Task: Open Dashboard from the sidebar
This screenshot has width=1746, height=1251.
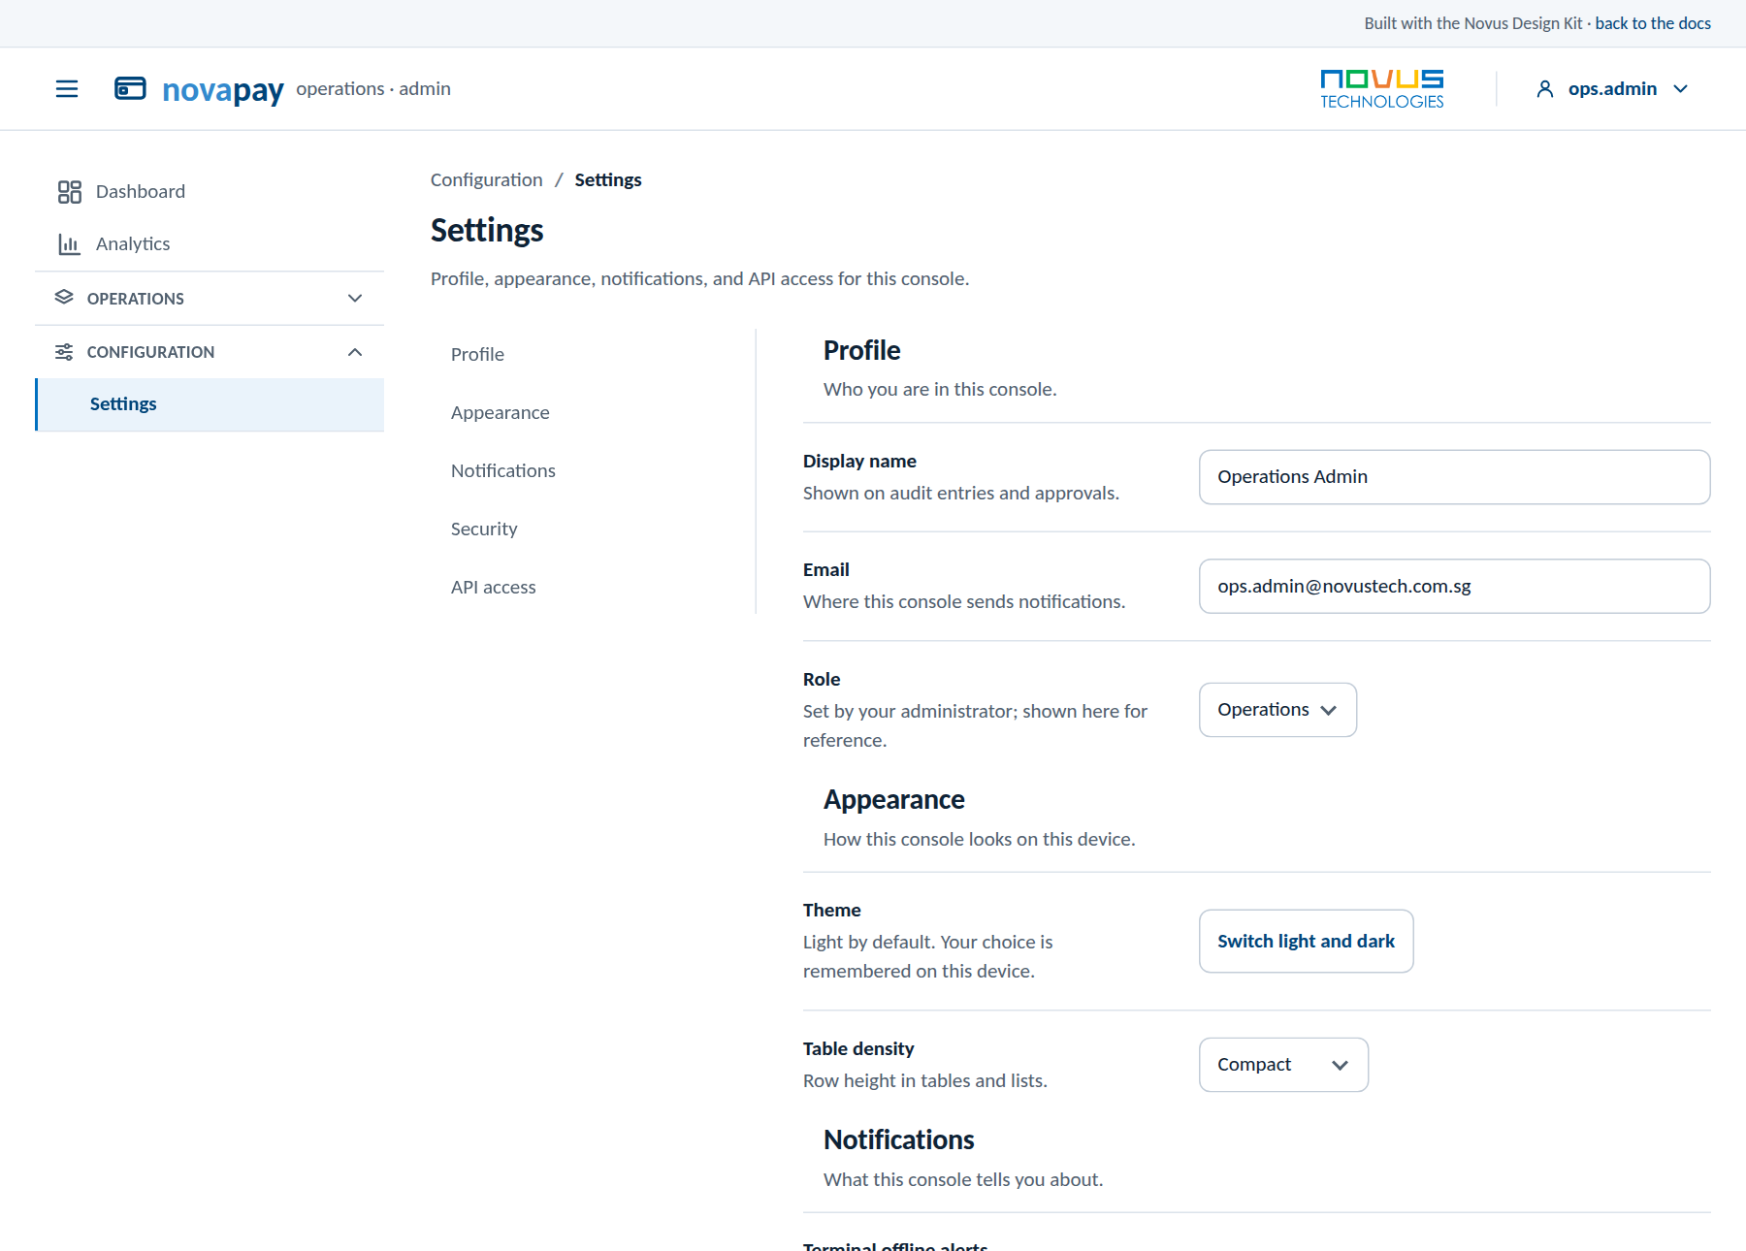Action: [x=210, y=192]
